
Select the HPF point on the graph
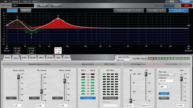coord(7,28)
